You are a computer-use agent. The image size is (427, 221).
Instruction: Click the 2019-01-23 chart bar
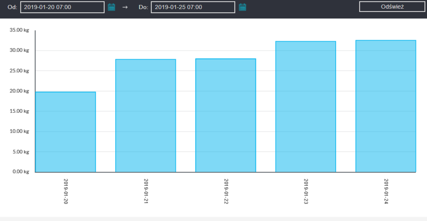click(306, 106)
